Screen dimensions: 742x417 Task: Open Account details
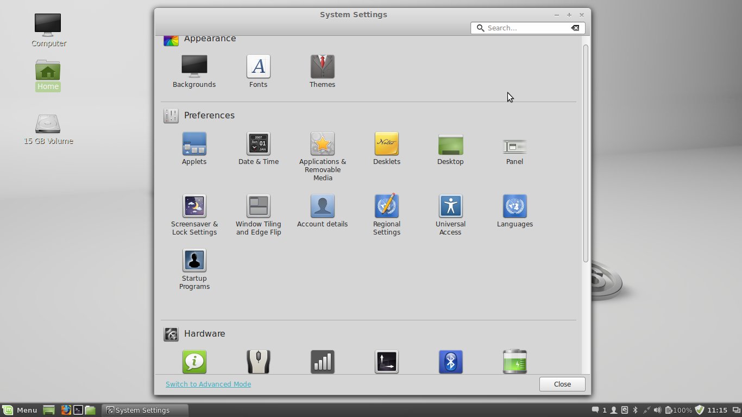(322, 207)
